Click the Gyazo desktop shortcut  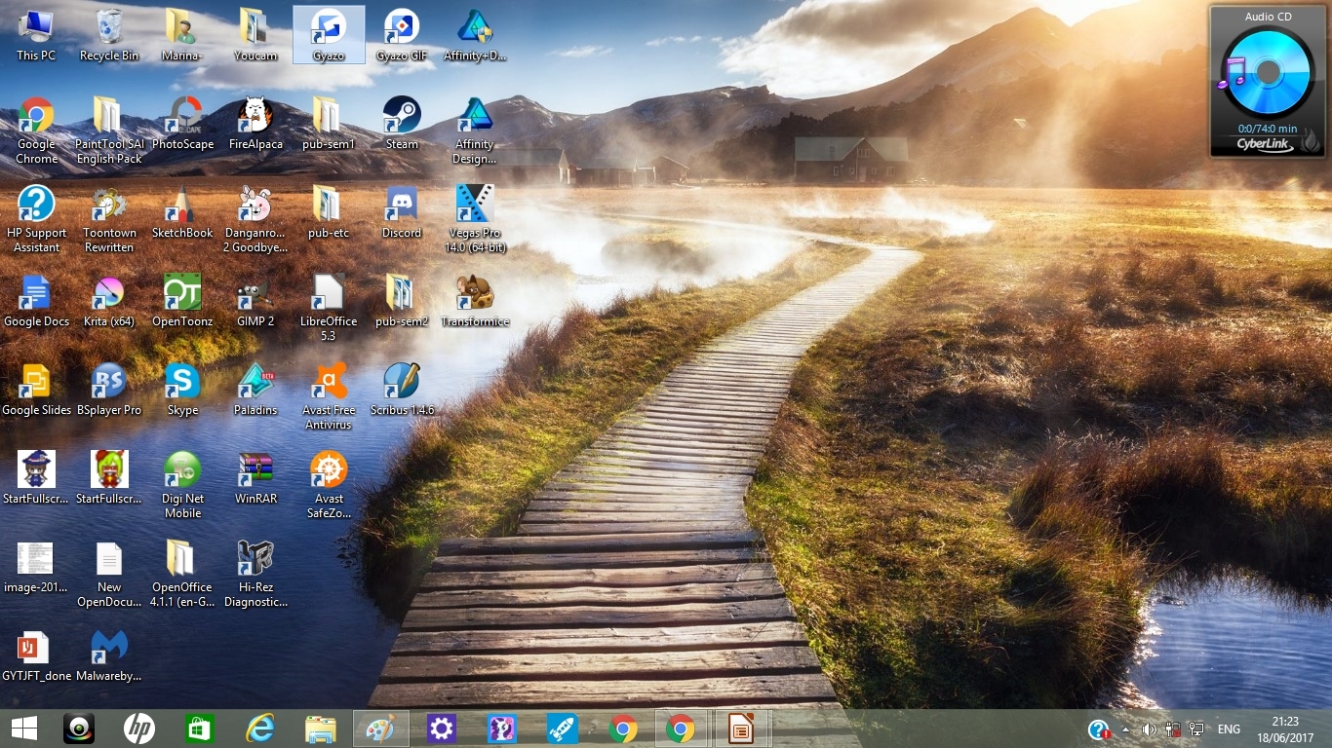(x=329, y=35)
